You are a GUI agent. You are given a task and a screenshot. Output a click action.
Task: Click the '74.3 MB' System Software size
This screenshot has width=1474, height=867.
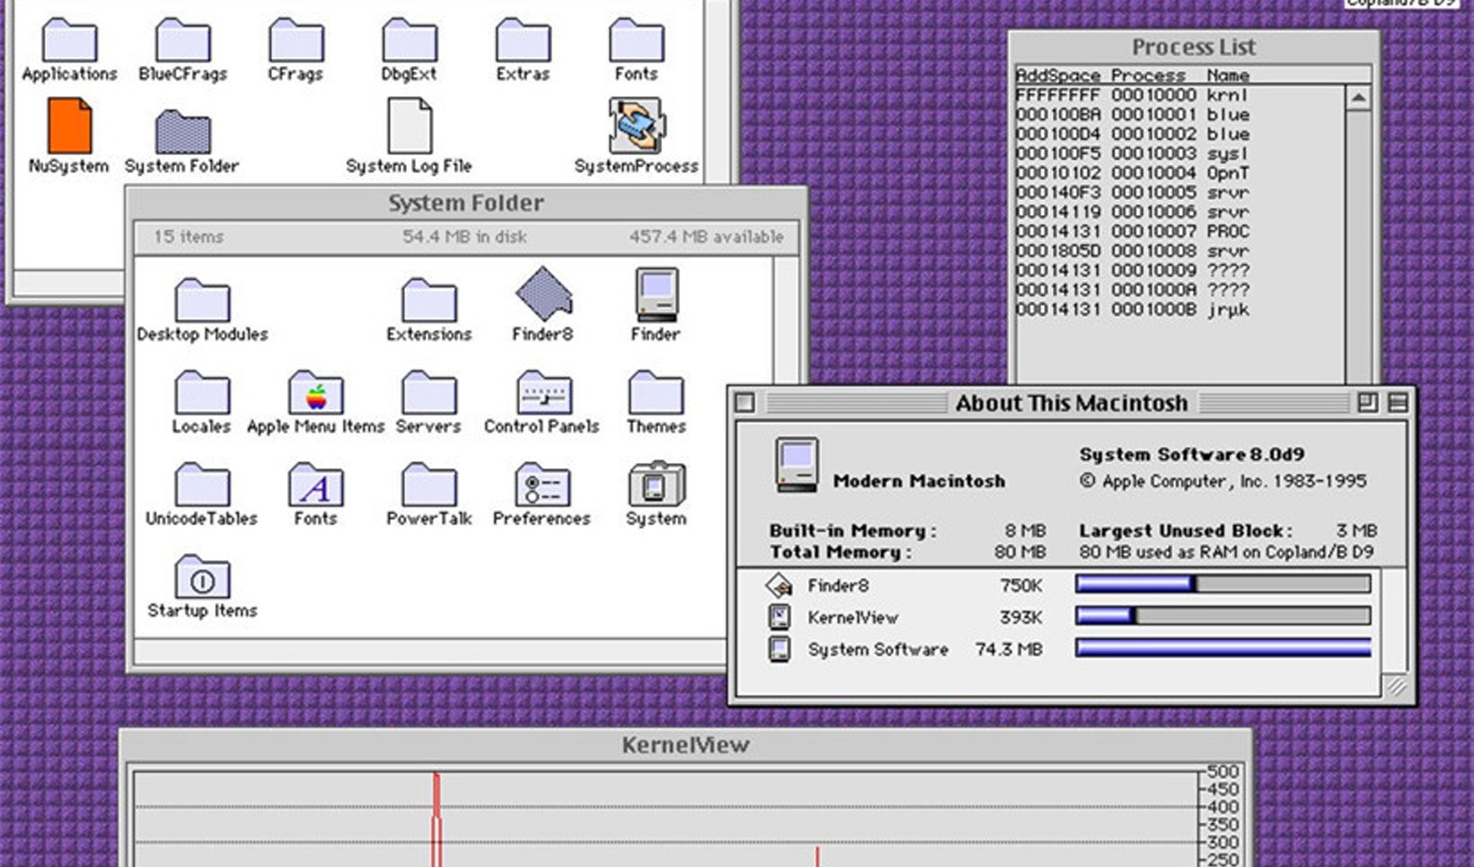pos(1009,649)
